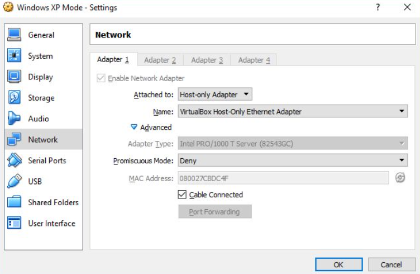Click the Shared Folders folder icon
Screen dimensions: 420x274
pyautogui.click(x=14, y=202)
